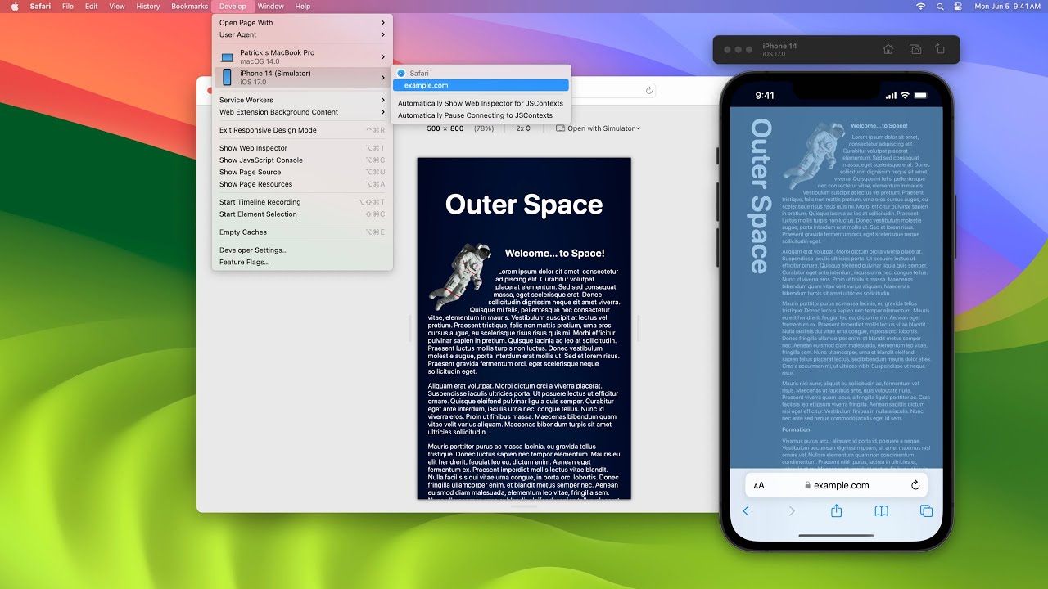This screenshot has width=1048, height=589.
Task: Expand User Agent submenu
Action: [302, 34]
